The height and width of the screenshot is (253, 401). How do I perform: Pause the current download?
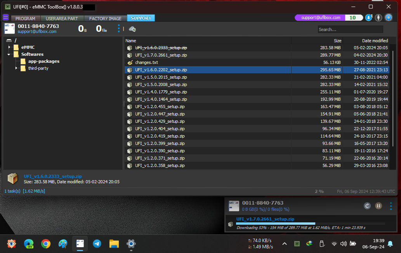(378, 206)
